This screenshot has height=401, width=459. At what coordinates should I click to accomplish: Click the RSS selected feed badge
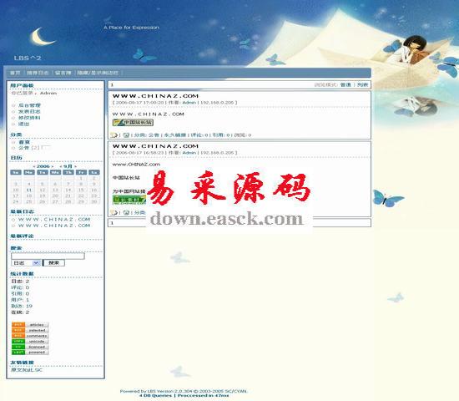click(30, 330)
